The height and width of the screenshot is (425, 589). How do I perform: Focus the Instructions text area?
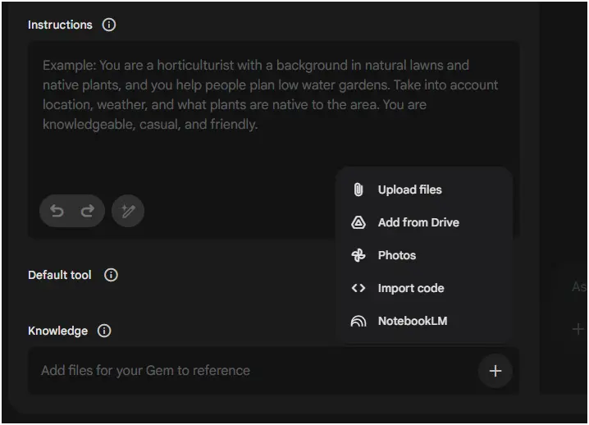pos(274,139)
